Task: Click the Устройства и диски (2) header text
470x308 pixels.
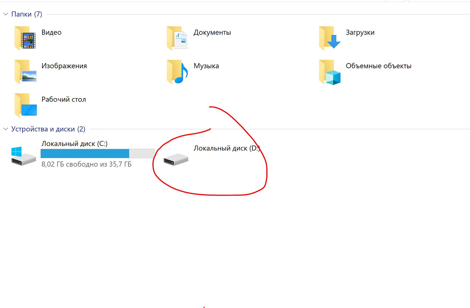Action: [x=48, y=129]
